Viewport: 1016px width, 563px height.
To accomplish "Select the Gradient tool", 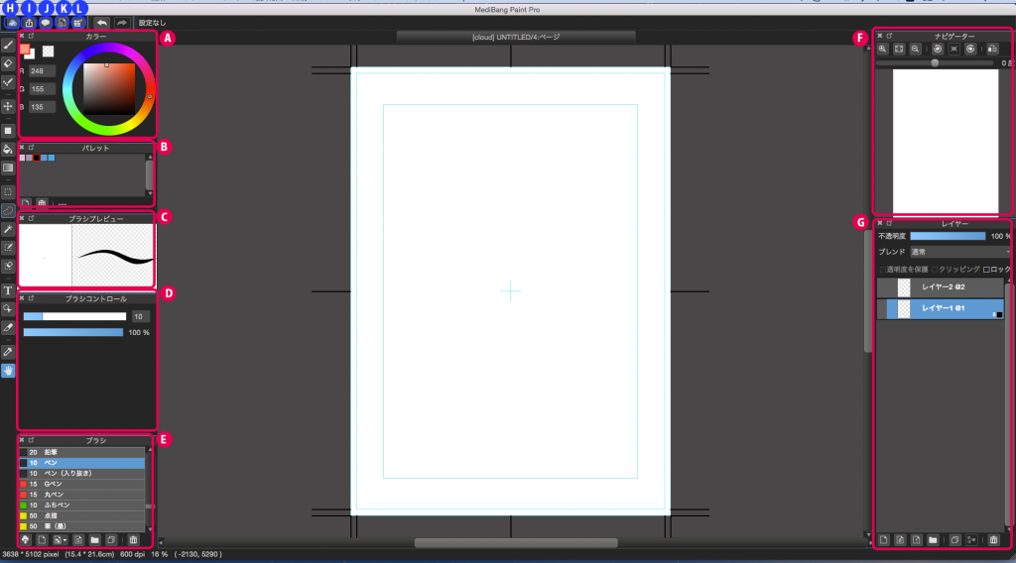I will pyautogui.click(x=8, y=168).
